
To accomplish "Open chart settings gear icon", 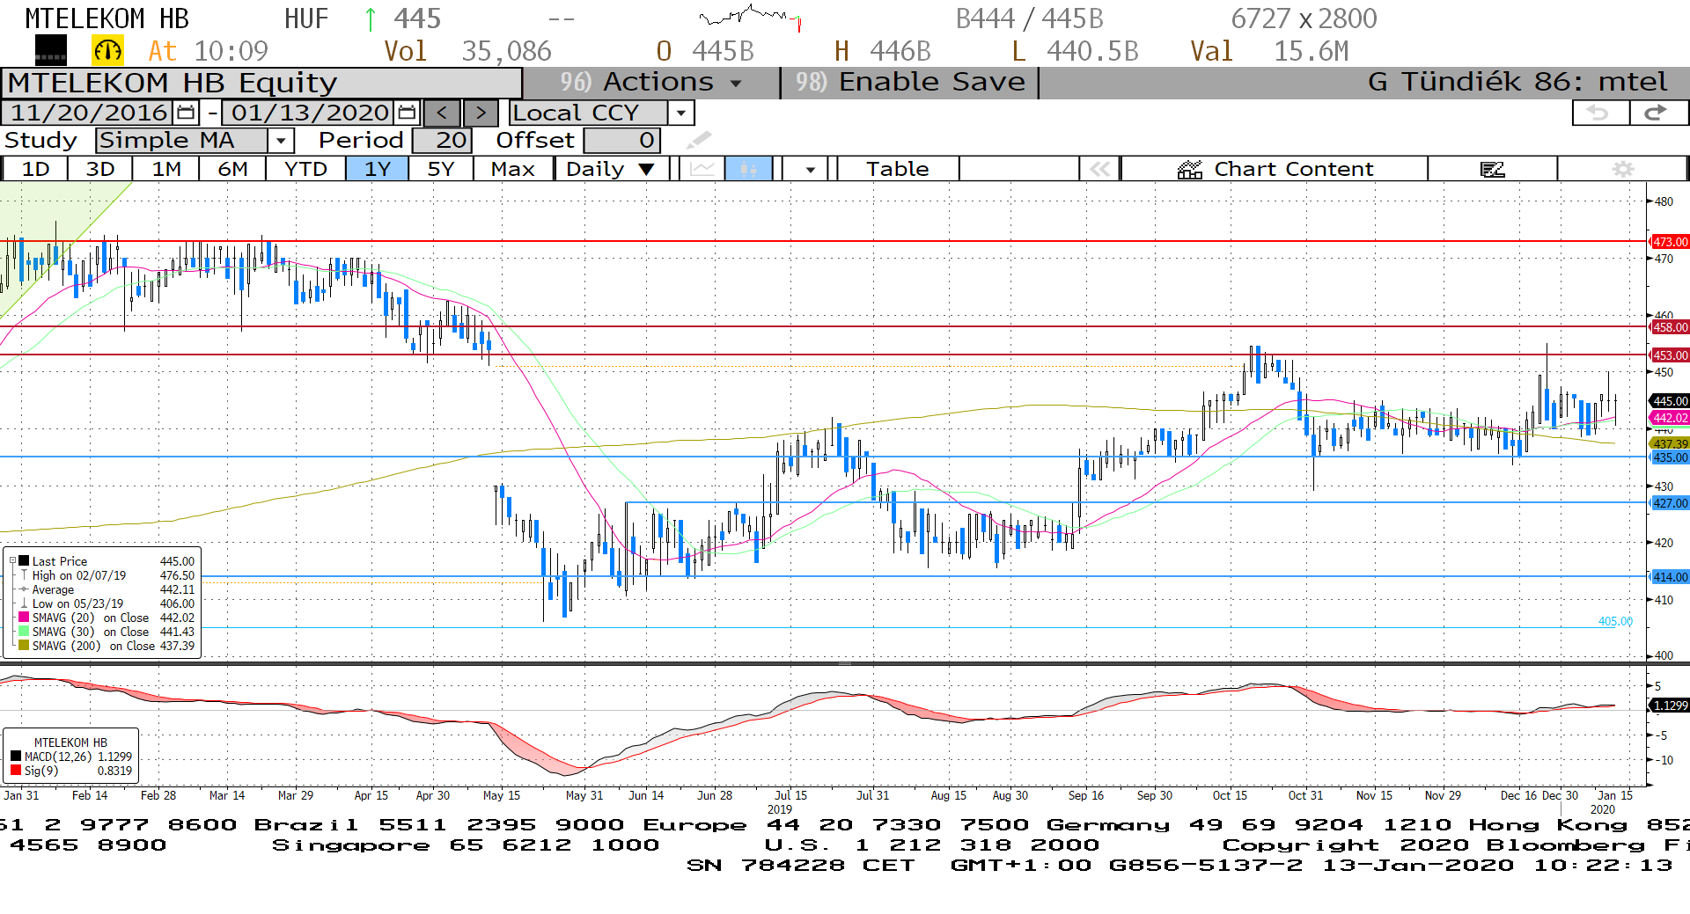I will point(1622,169).
